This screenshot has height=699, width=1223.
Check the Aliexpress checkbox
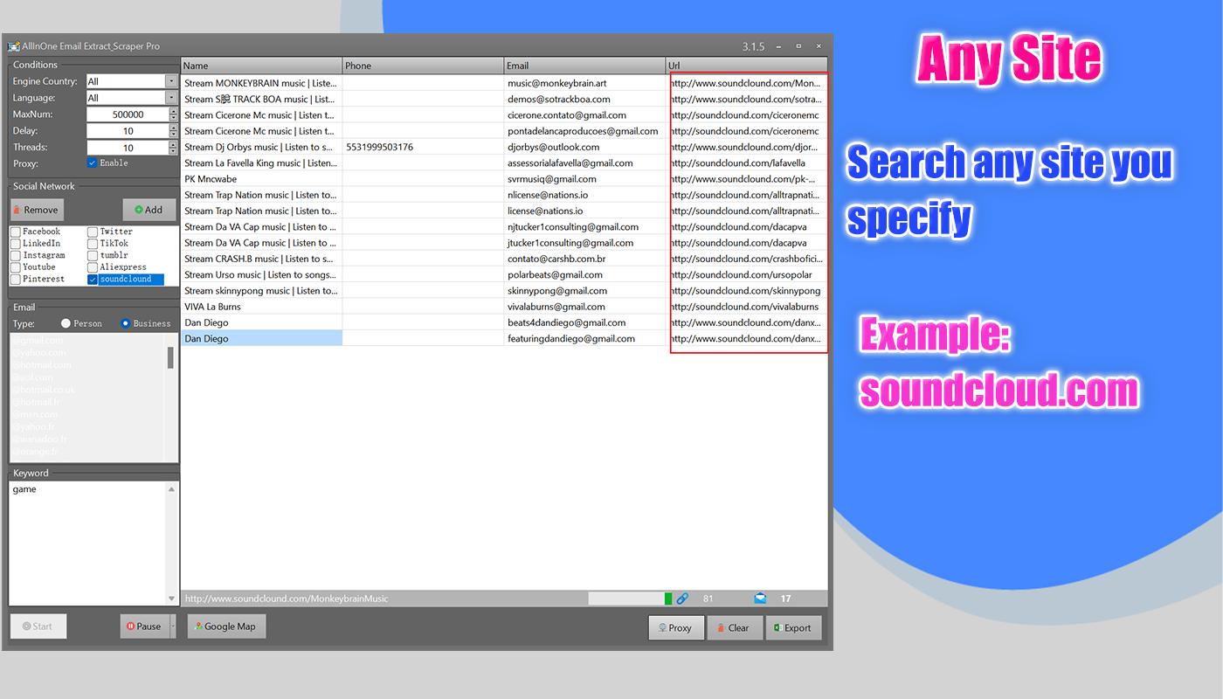[93, 267]
